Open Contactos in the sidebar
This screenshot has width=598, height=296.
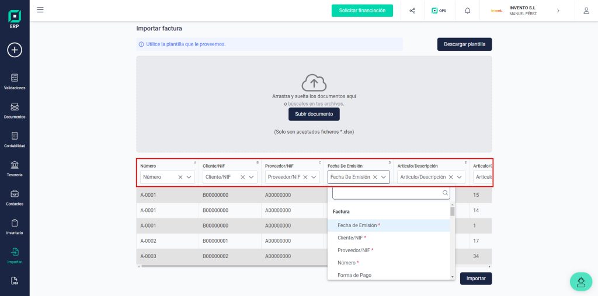tap(15, 197)
